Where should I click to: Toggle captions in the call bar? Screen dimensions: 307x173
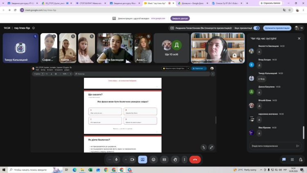point(164,159)
